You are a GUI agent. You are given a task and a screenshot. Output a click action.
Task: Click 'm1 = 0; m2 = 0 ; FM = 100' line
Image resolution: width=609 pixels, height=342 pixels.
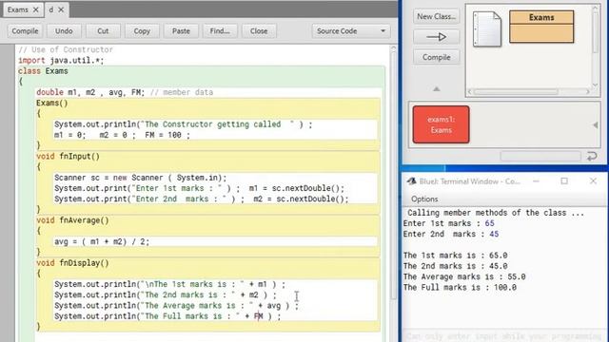tap(122, 135)
